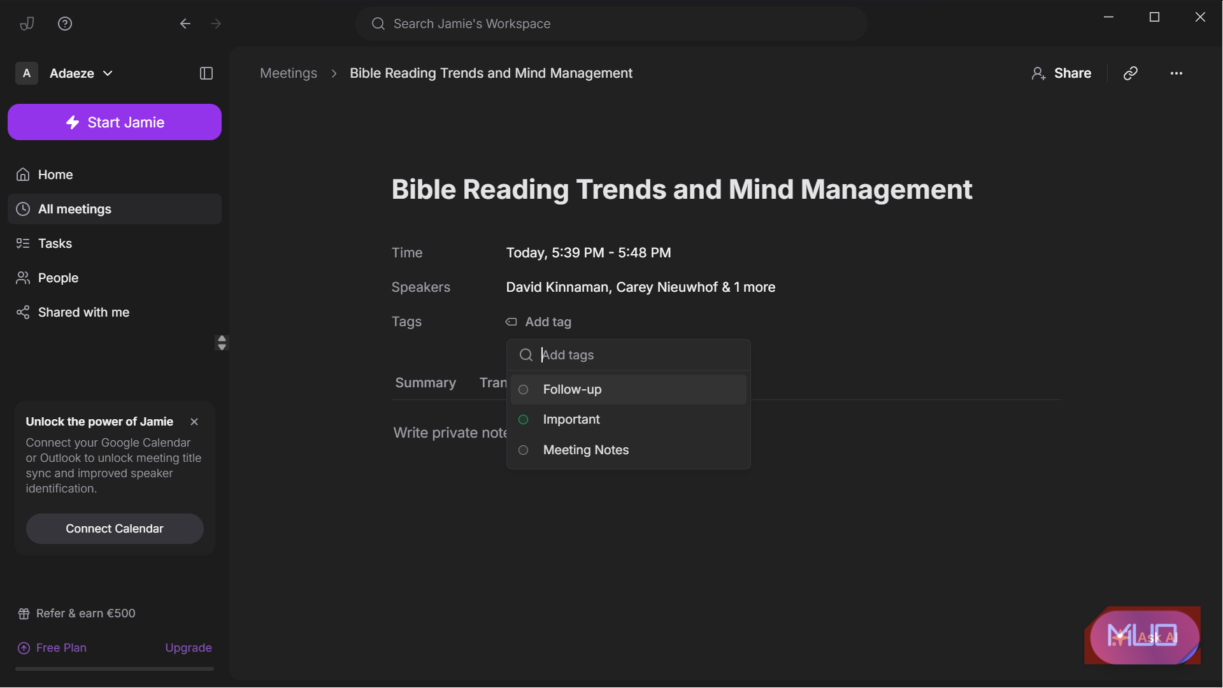Click the speakers list David Kinnaman, Carey Nieuwhof
This screenshot has width=1223, height=688.
tap(641, 287)
